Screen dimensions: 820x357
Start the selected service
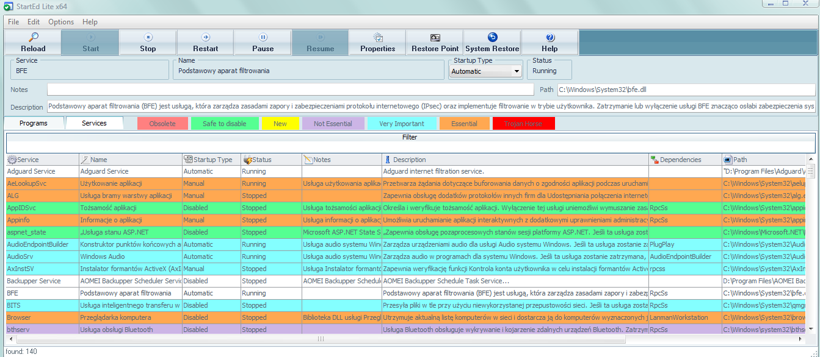point(90,43)
